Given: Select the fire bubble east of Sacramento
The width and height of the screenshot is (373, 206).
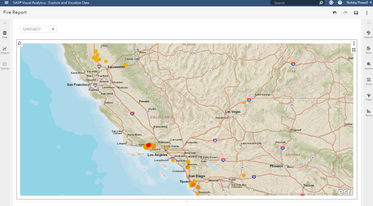Looking at the screenshot, I should [125, 65].
